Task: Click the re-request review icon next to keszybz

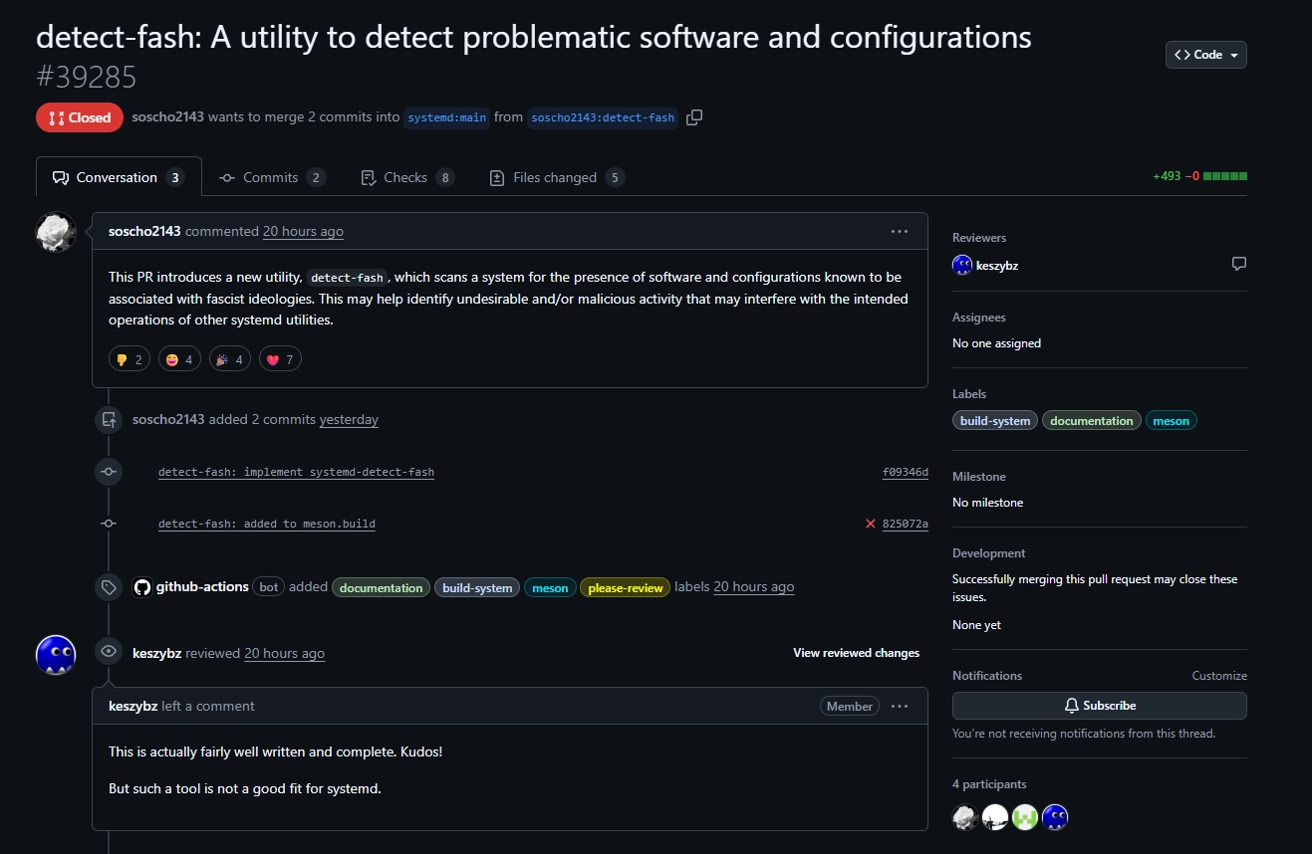Action: tap(1238, 265)
